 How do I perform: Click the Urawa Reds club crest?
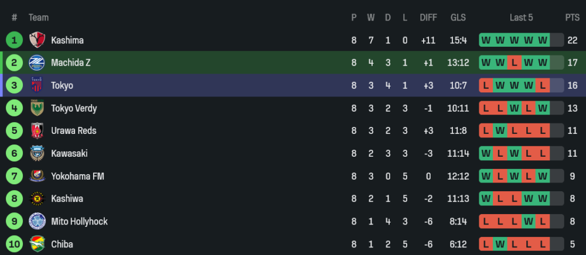pyautogui.click(x=38, y=130)
